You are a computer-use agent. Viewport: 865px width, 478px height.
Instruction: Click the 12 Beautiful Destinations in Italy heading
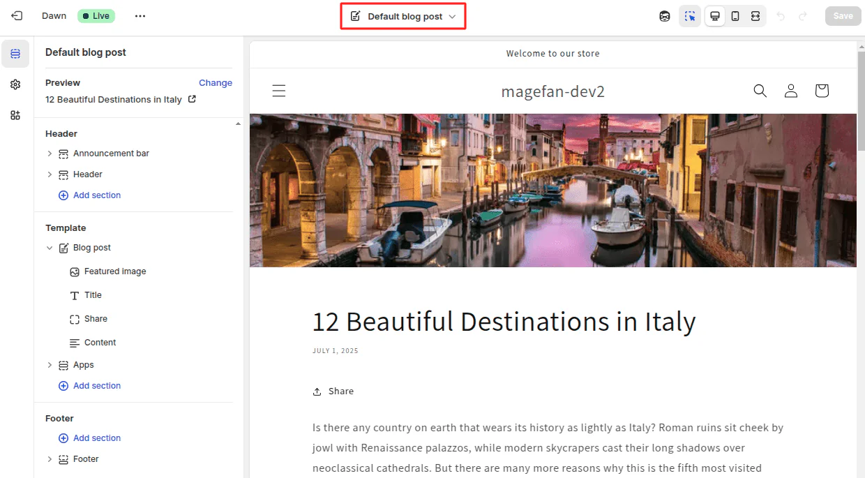504,322
